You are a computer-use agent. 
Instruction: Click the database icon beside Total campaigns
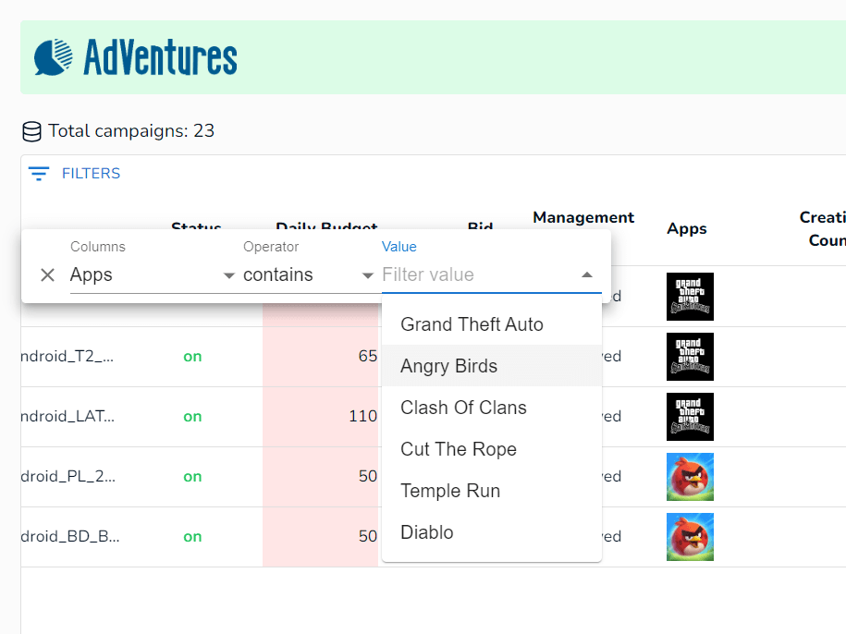pyautogui.click(x=31, y=132)
